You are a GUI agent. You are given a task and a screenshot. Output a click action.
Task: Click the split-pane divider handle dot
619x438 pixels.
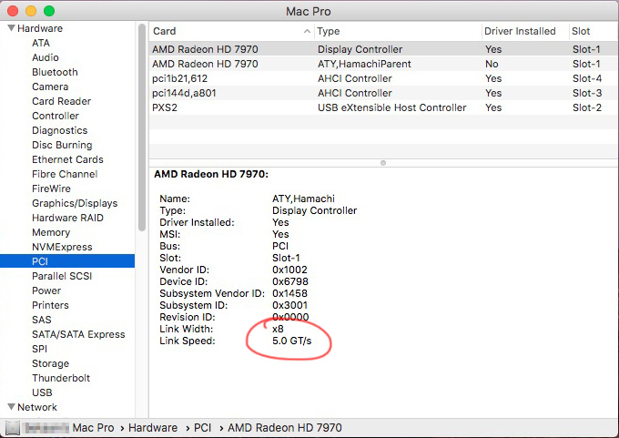383,163
